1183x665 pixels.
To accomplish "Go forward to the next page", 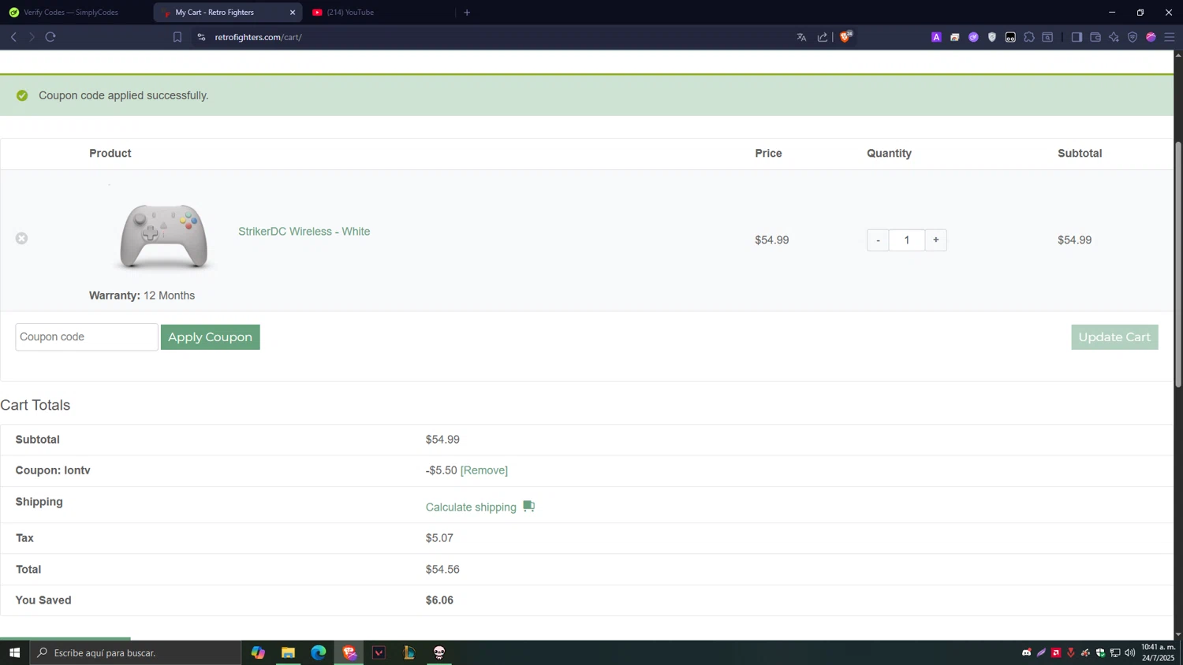I will click(32, 37).
